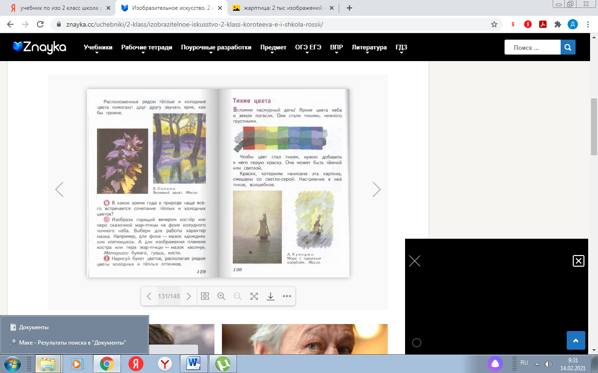Switch to the "жарптица" images tab
Image resolution: width=598 pixels, height=373 pixels.
(283, 8)
